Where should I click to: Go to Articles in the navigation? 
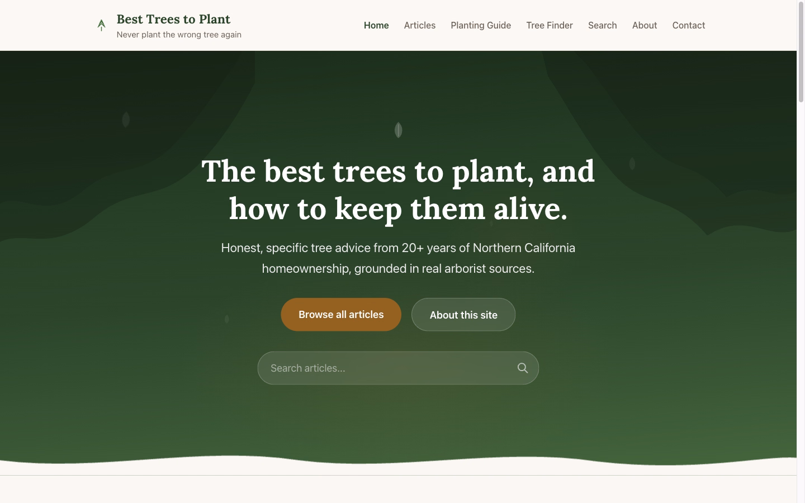click(420, 25)
